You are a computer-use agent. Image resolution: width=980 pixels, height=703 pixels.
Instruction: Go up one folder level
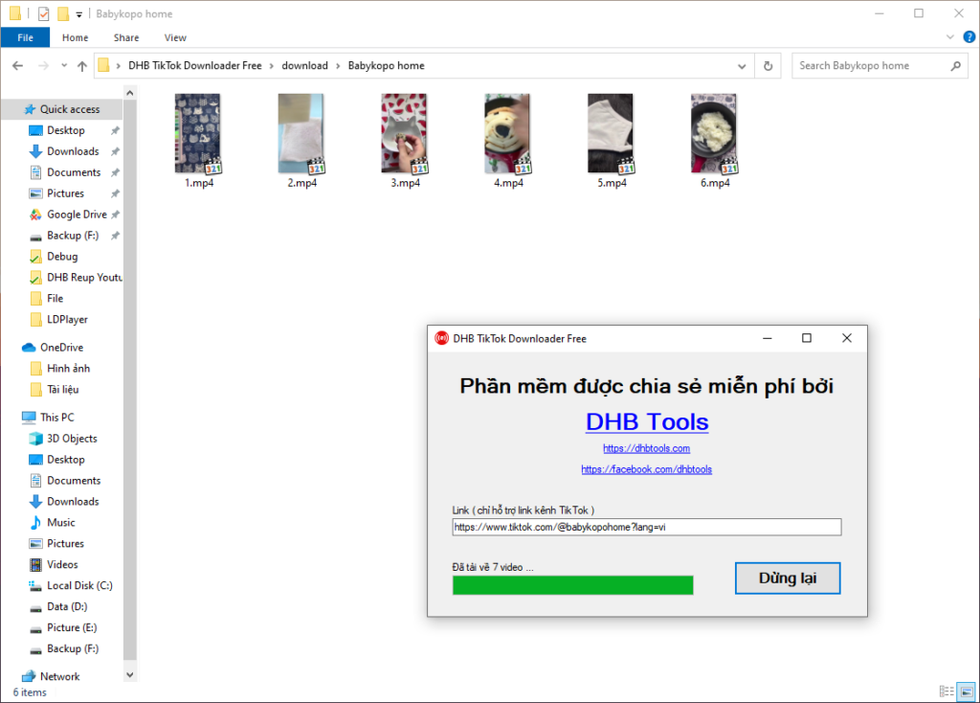[x=82, y=66]
